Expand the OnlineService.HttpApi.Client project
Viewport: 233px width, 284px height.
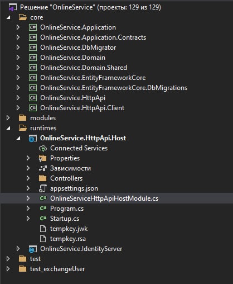[18, 108]
